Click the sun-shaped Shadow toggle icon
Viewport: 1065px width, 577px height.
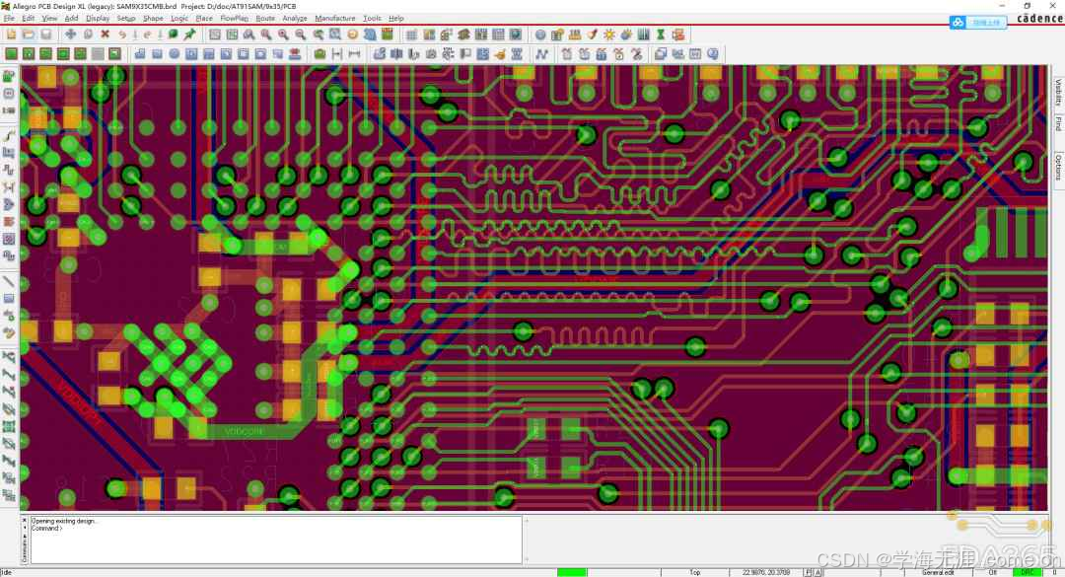[x=609, y=34]
